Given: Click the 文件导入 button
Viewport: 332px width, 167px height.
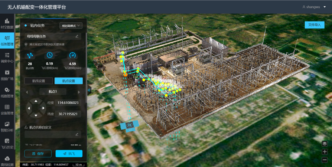Looking at the screenshot, I should tap(314, 25).
